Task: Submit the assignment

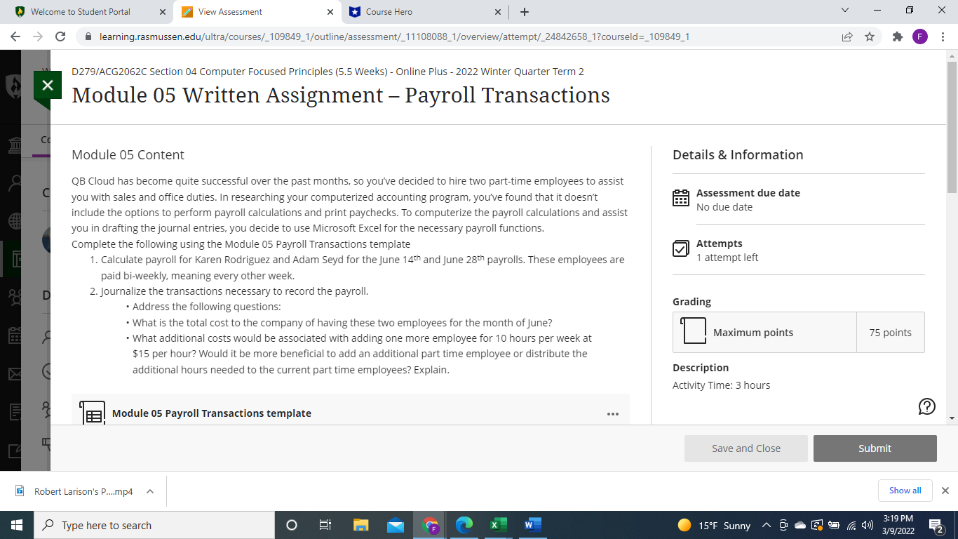Action: 875,448
